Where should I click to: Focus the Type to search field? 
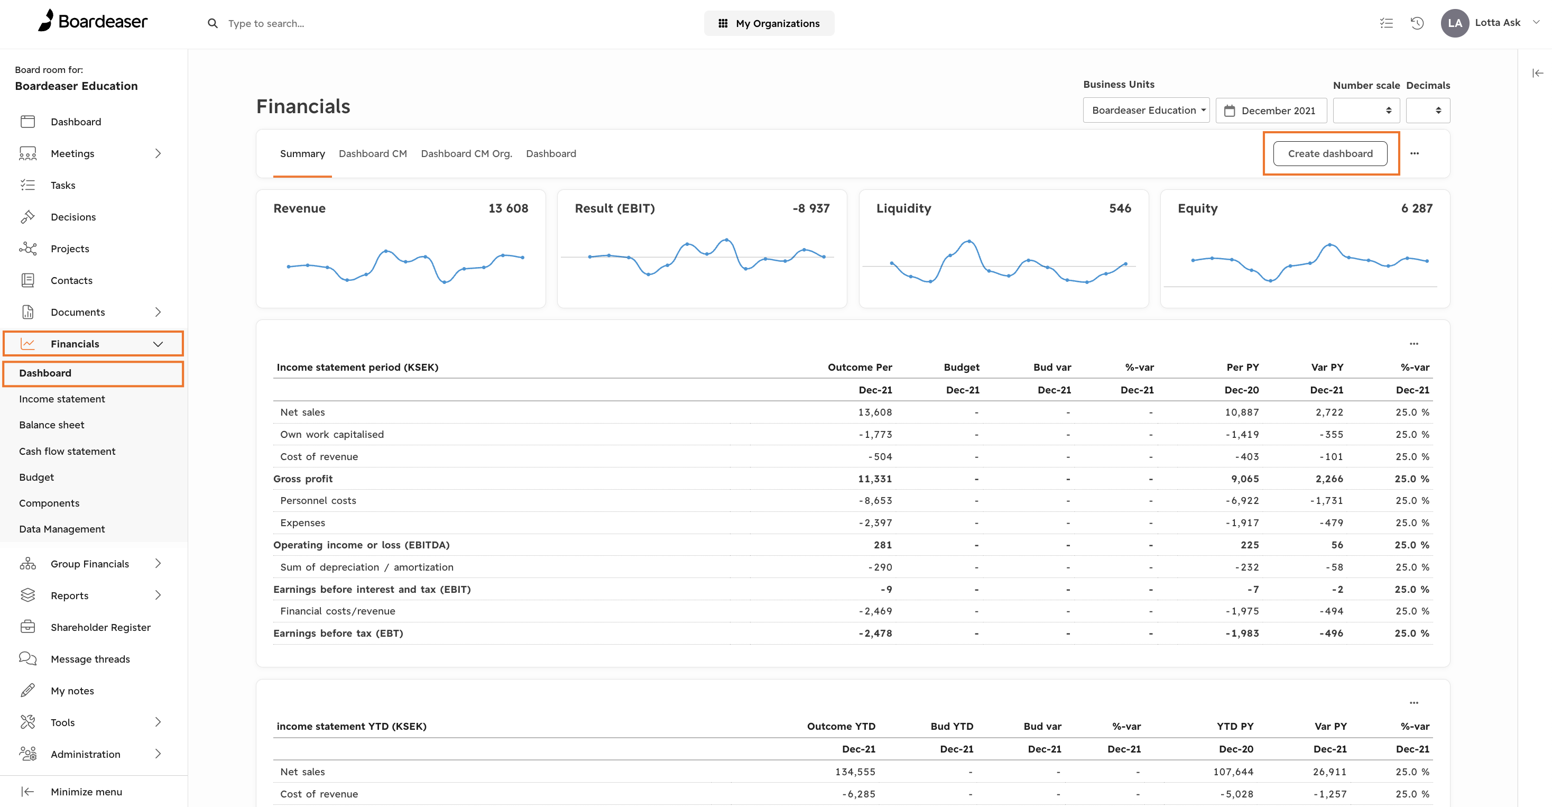pyautogui.click(x=266, y=23)
